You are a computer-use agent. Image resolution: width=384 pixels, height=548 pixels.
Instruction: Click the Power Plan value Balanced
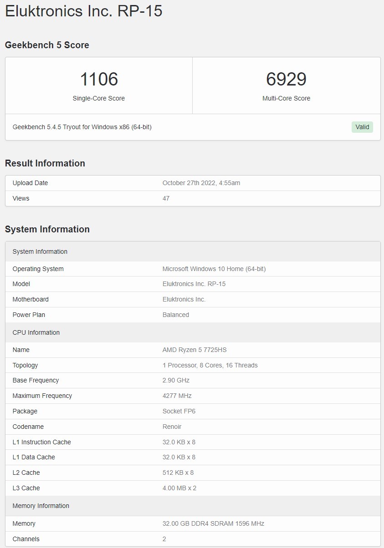[175, 315]
